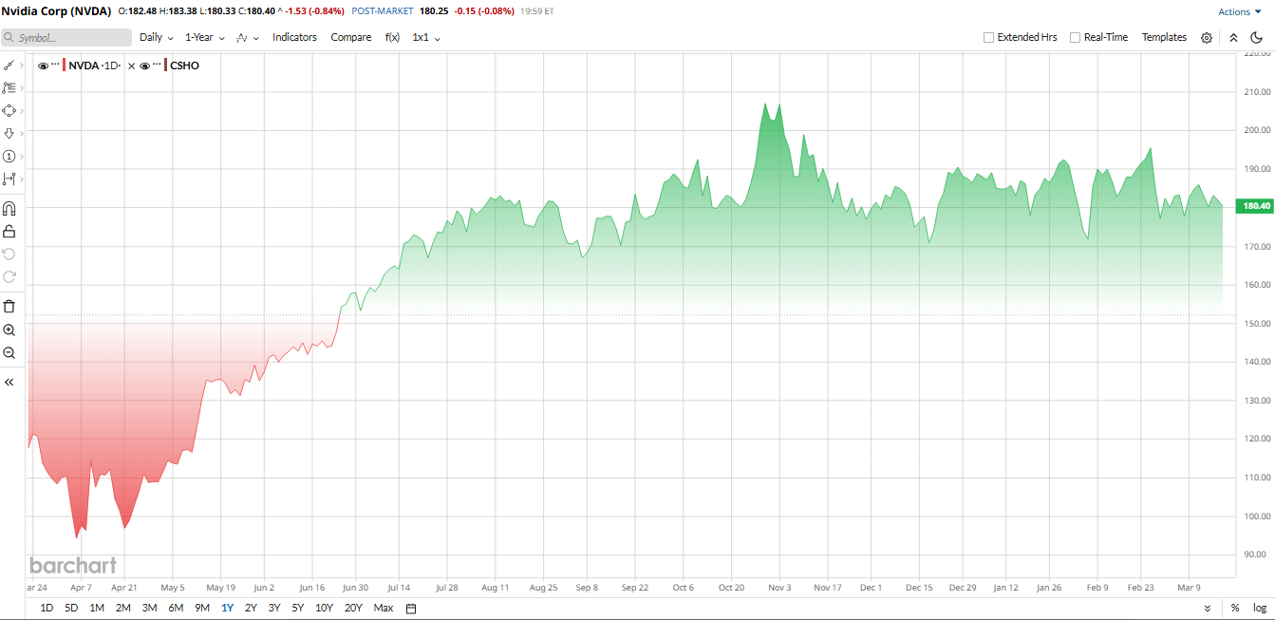Select the 5Y time range
Screen dimensions: 1275x620
coord(298,608)
